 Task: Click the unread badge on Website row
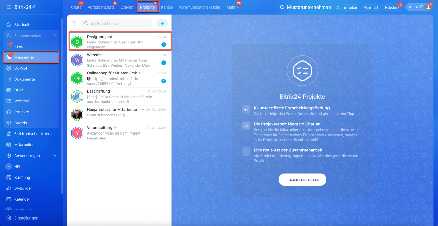pos(164,63)
